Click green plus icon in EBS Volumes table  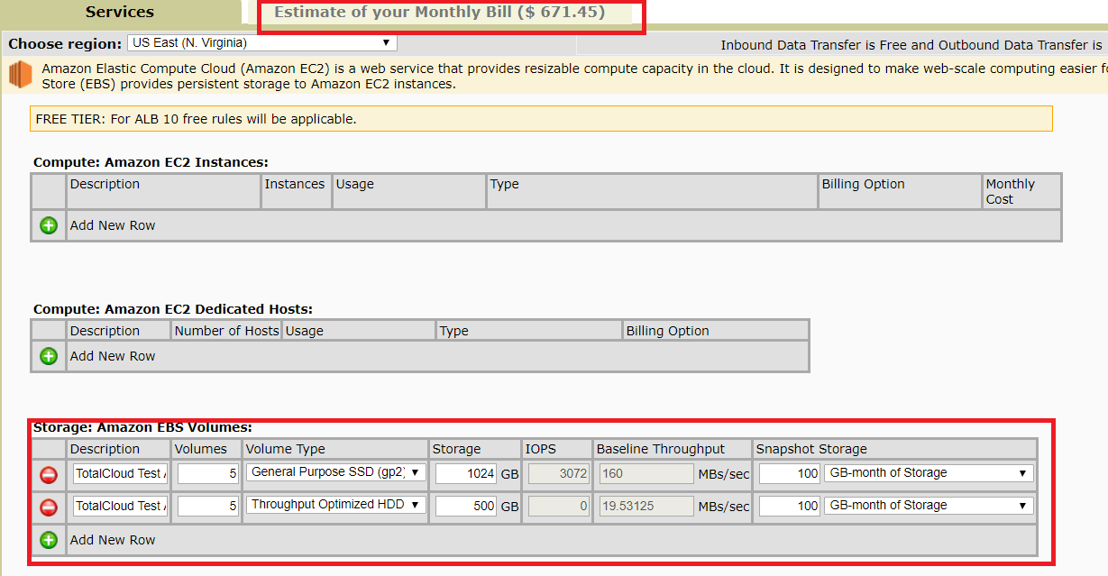coord(49,540)
